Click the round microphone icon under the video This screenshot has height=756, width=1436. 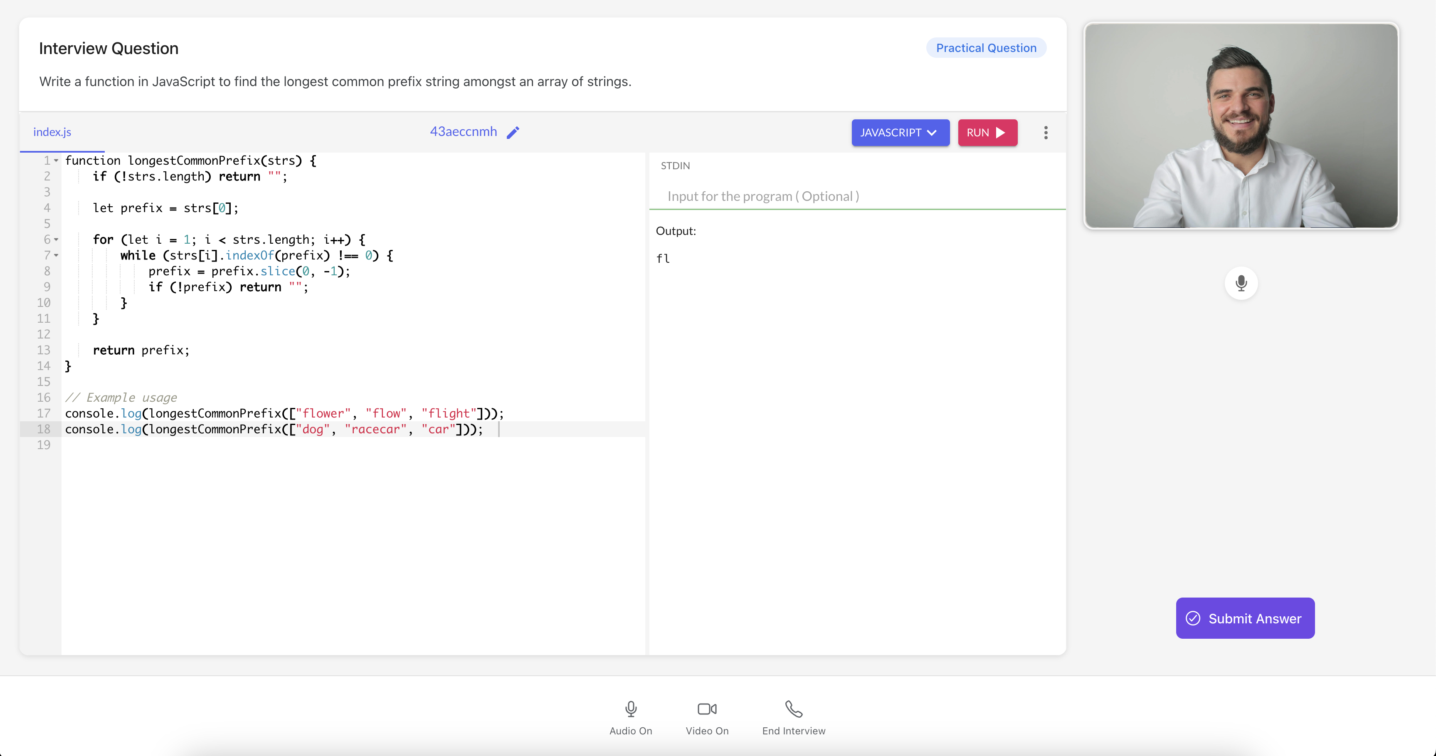click(x=1241, y=283)
